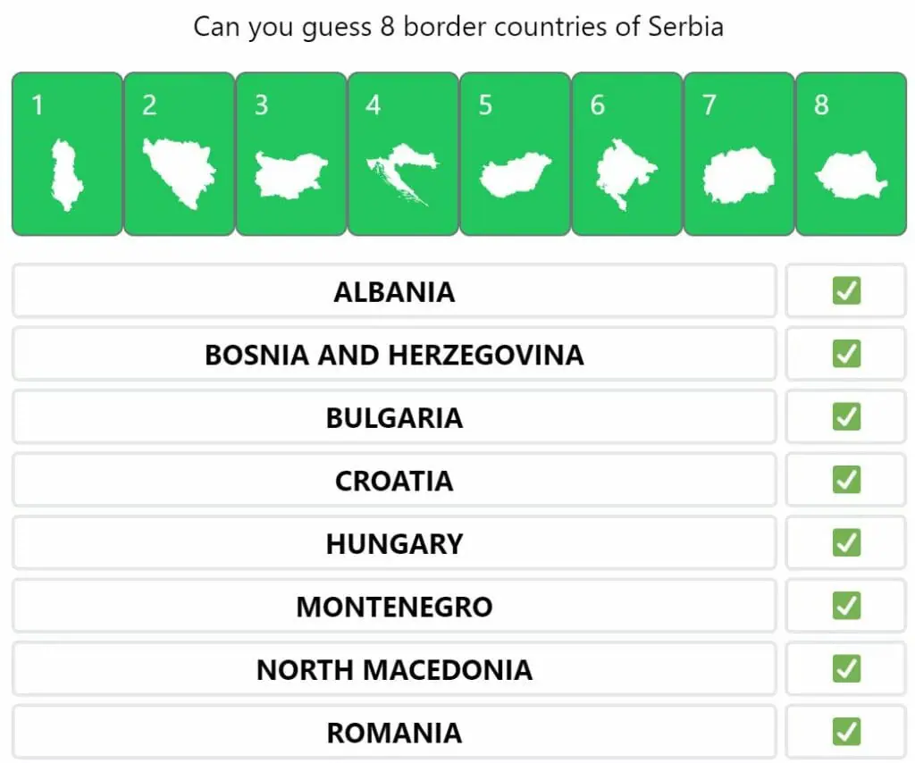Select card 3 with Bulgaria silhouette
915x763 pixels.
coord(291,154)
